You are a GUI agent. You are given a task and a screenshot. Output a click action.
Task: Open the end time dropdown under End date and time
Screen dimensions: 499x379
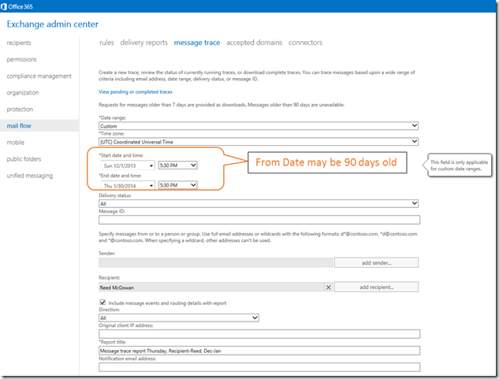pyautogui.click(x=177, y=185)
